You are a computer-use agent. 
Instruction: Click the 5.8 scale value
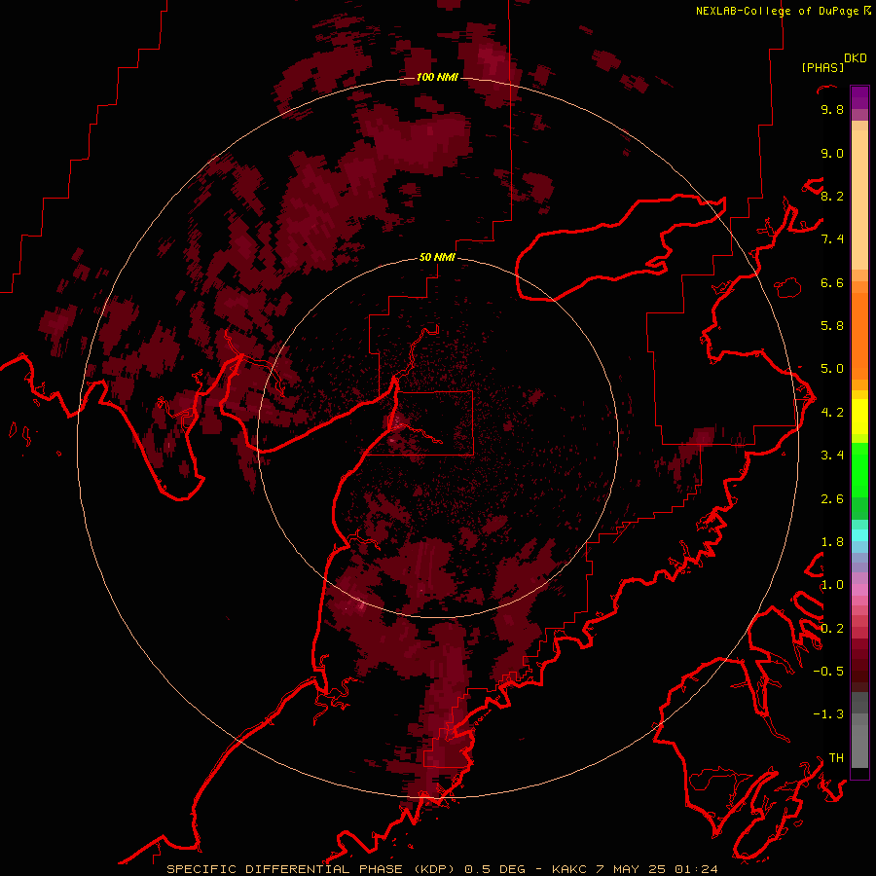832,326
